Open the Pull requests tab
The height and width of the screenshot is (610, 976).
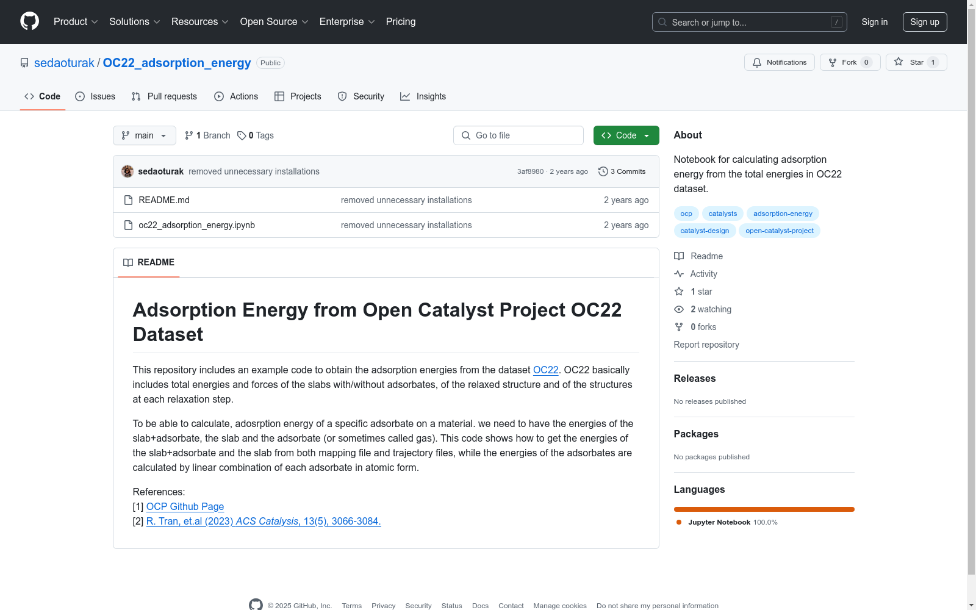(164, 96)
